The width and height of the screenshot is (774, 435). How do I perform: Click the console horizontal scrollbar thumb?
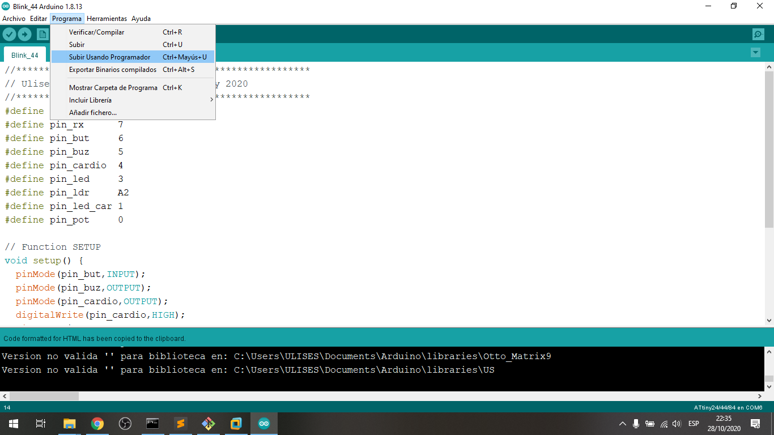coord(44,396)
